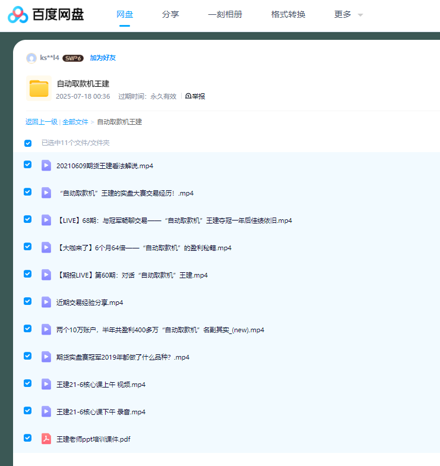The image size is (440, 466).
Task: Open file name 王建21-6核心课上午 视频.mp4
Action: [x=101, y=385]
